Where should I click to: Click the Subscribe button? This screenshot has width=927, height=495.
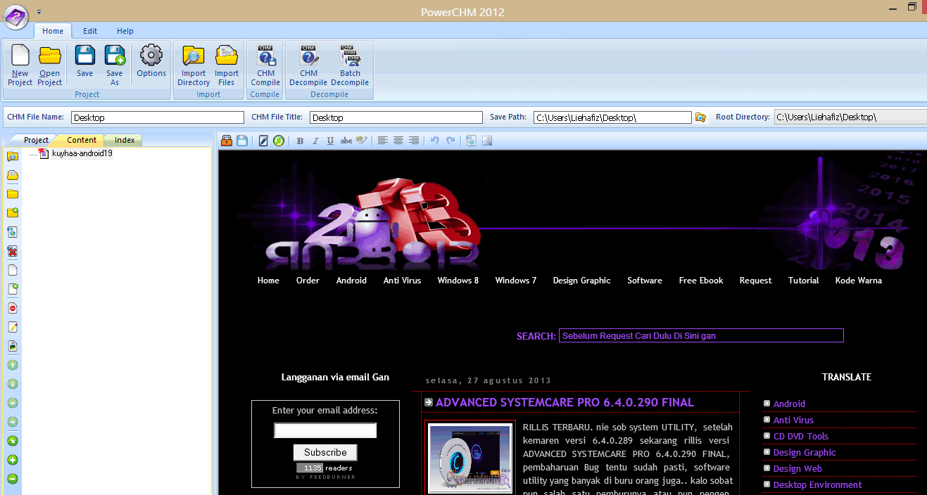coord(325,452)
